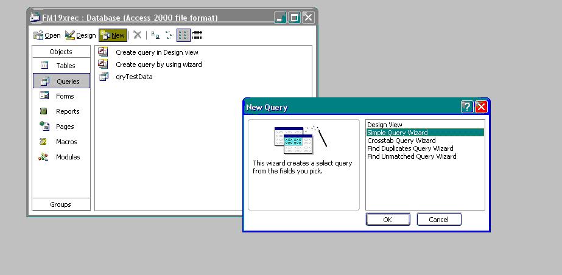
Task: Choose Simple Query Wizard in the list
Action: click(x=425, y=133)
